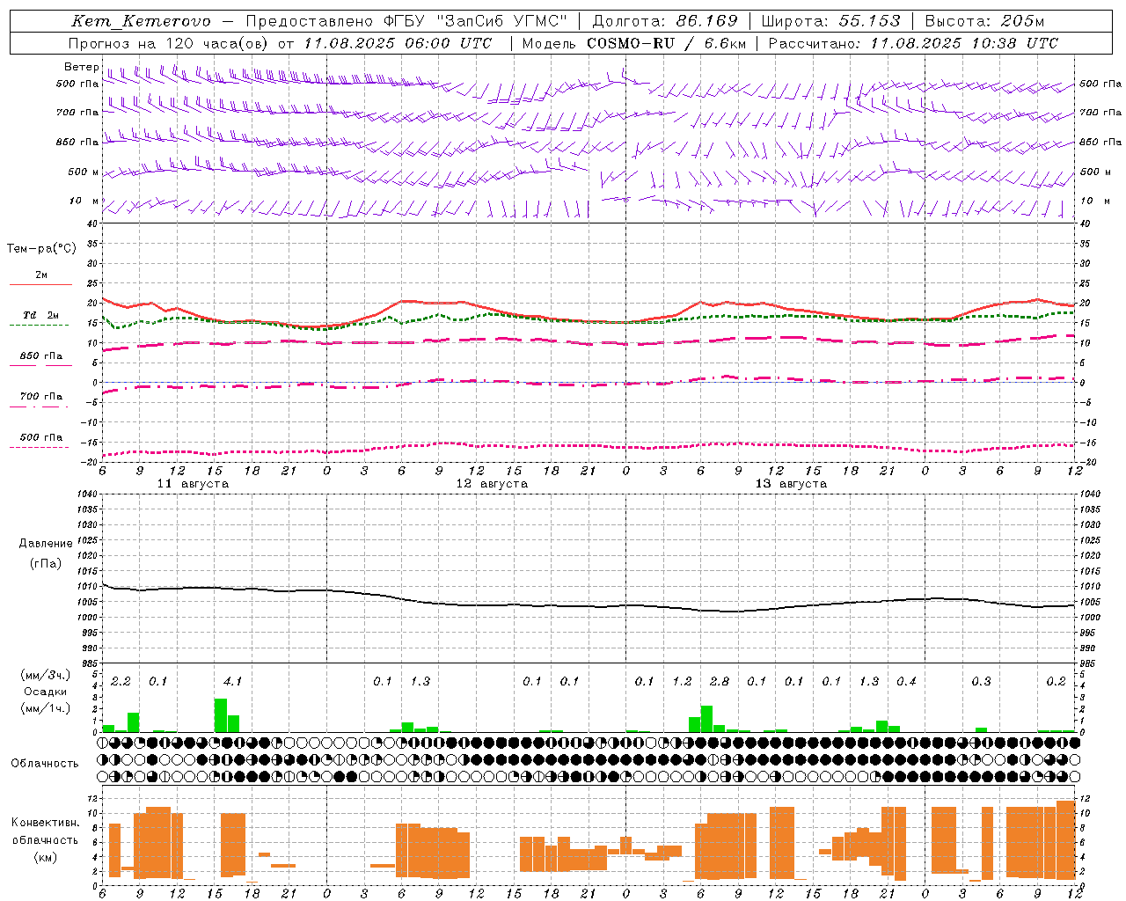Click the Kem_Kemerovo station title

(142, 21)
